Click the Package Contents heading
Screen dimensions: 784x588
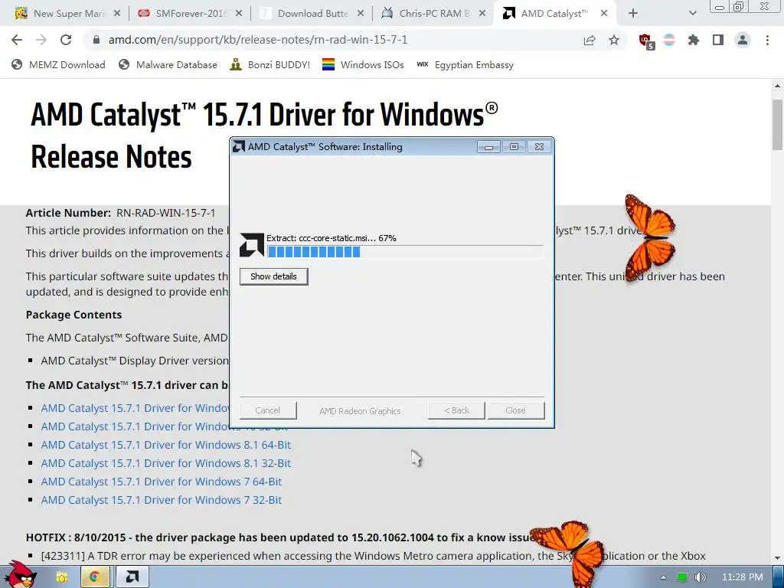click(x=74, y=315)
